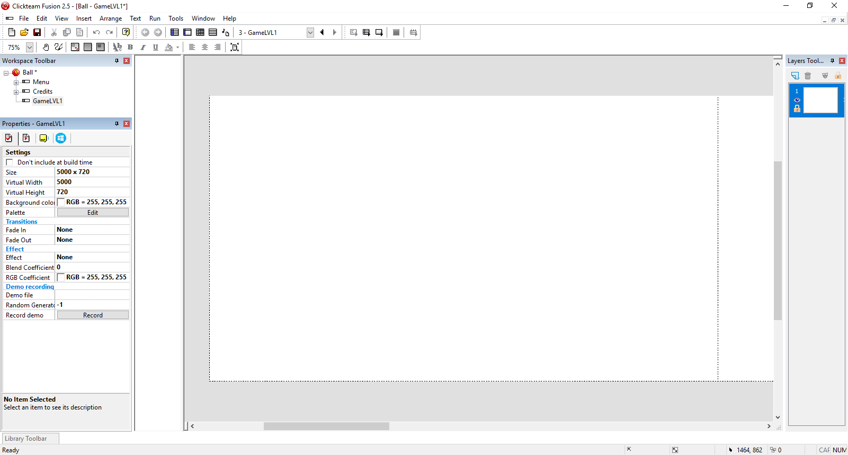
Task: Switch to the Library Toolbar tab
Action: point(30,439)
